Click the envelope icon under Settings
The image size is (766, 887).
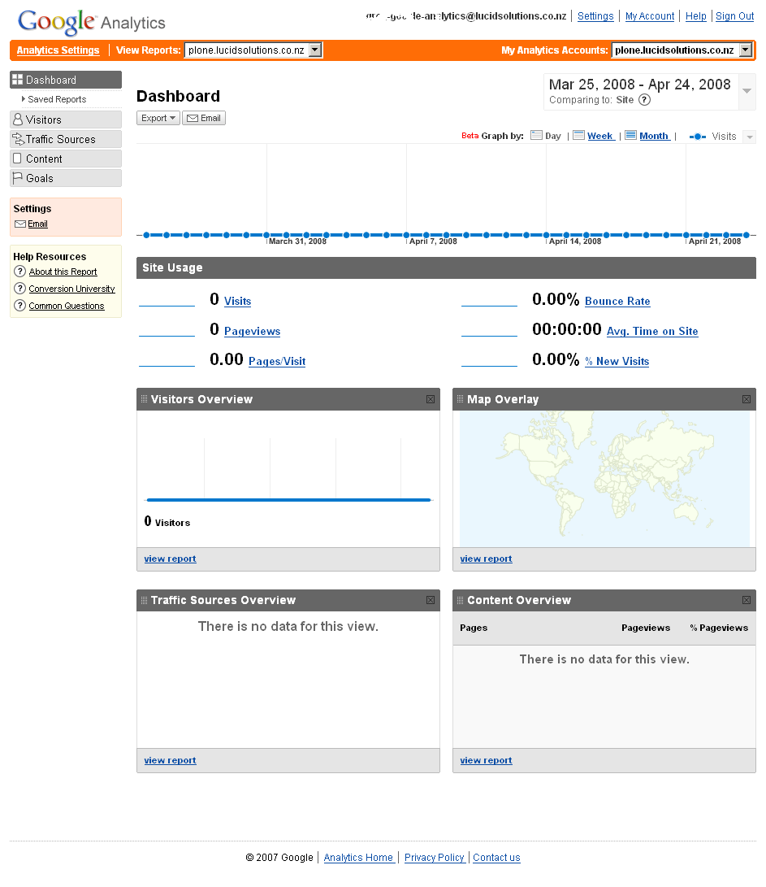[x=20, y=224]
